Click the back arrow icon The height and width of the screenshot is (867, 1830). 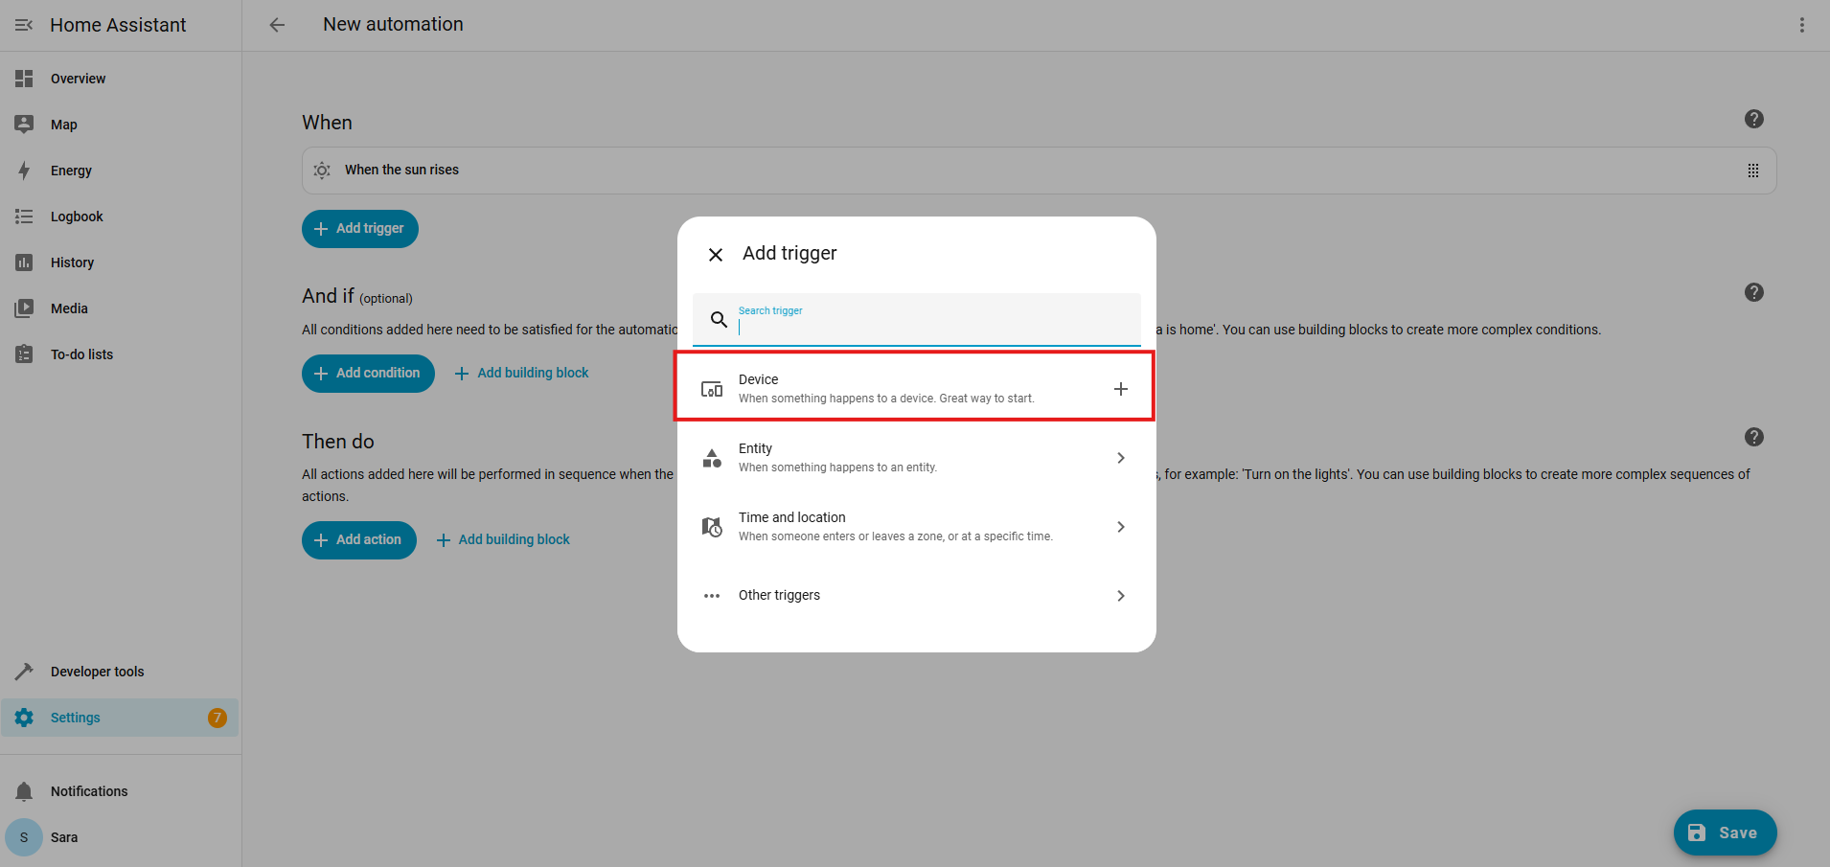tap(277, 25)
